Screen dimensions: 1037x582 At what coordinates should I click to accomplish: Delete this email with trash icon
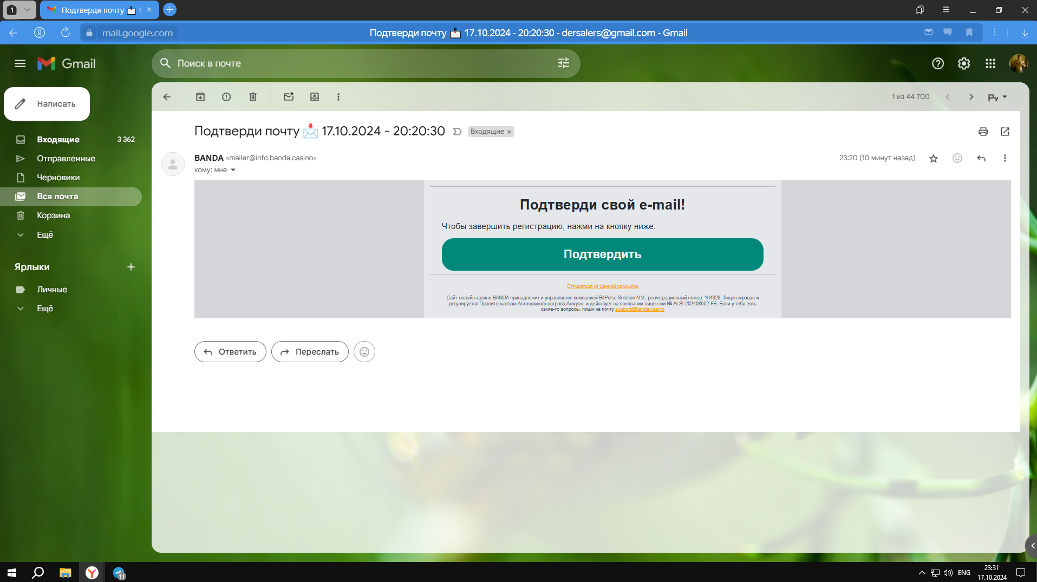pyautogui.click(x=253, y=97)
